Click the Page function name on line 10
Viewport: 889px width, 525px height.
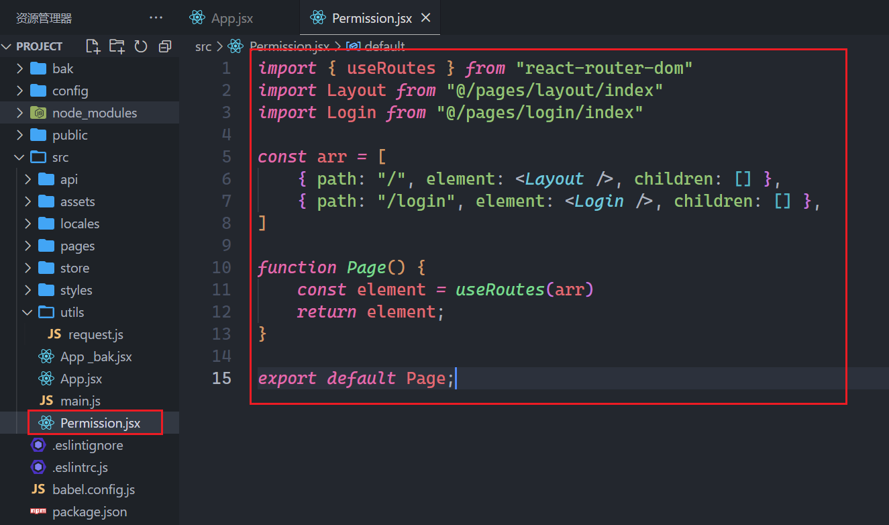point(366,267)
